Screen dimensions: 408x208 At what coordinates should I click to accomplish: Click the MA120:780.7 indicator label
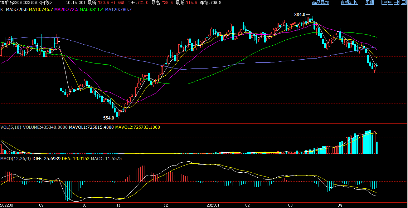click(x=118, y=9)
